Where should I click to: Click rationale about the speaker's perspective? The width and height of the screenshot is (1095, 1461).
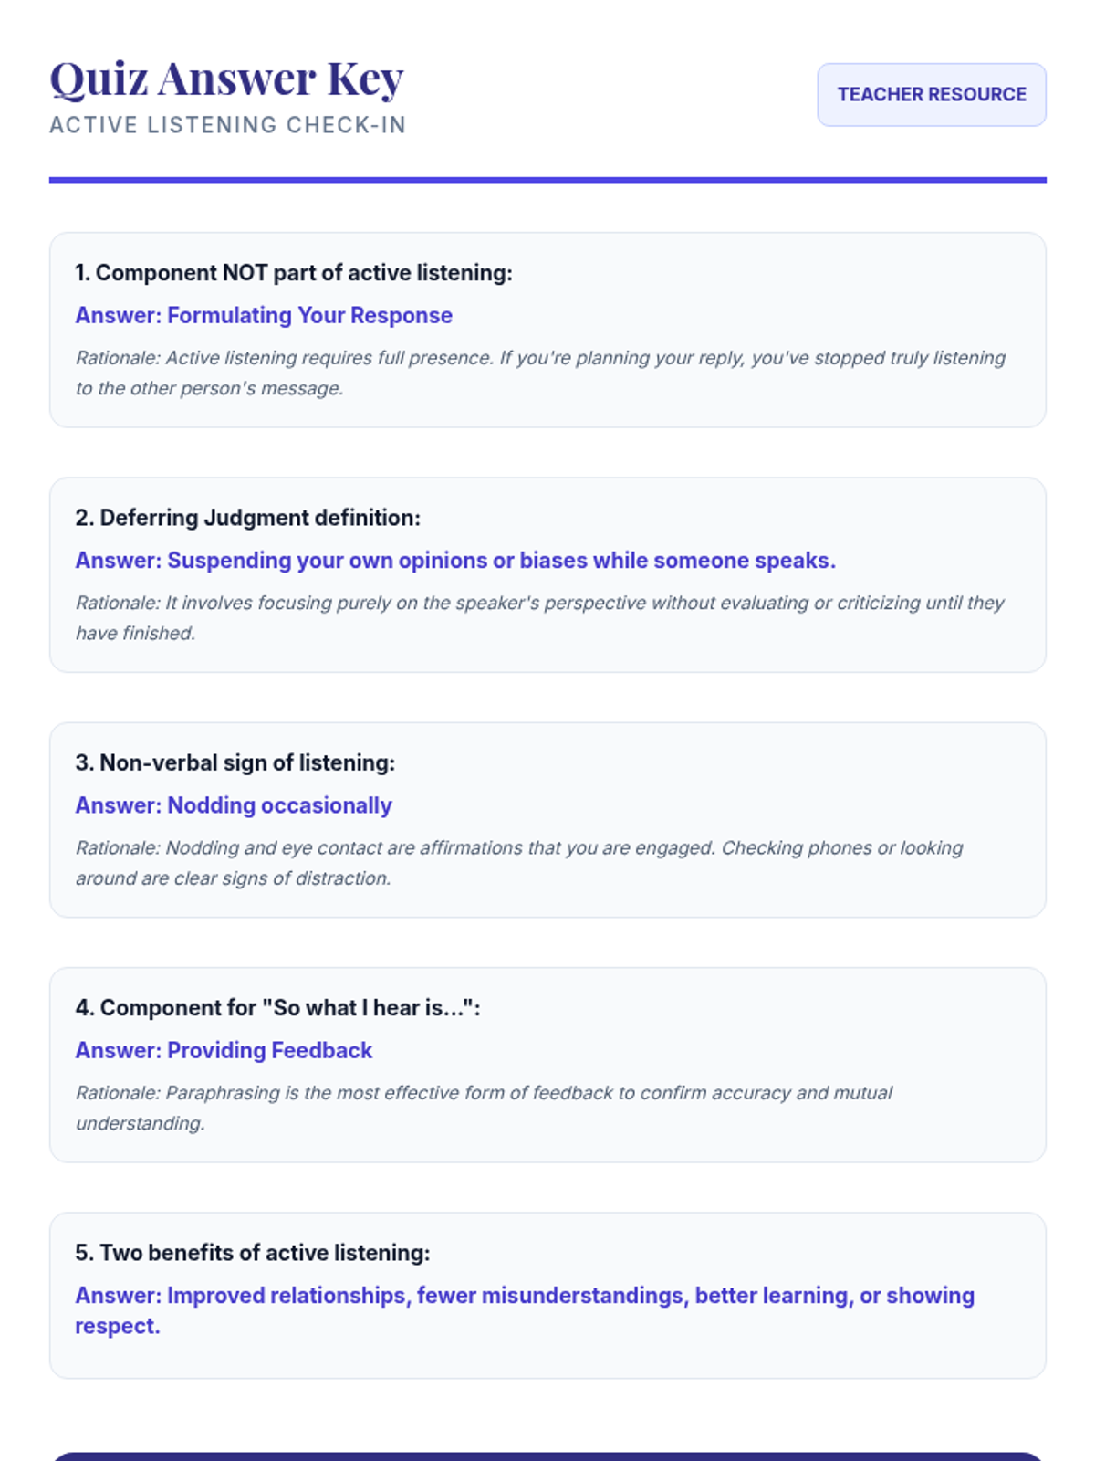(540, 617)
